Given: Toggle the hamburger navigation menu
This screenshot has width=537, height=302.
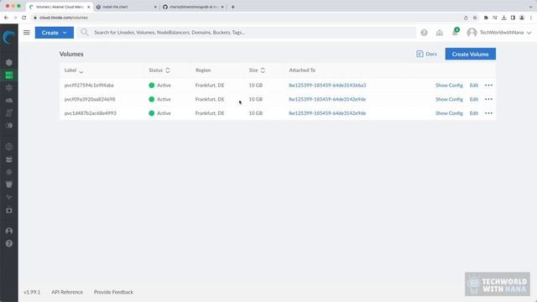Looking at the screenshot, I should (x=27, y=33).
